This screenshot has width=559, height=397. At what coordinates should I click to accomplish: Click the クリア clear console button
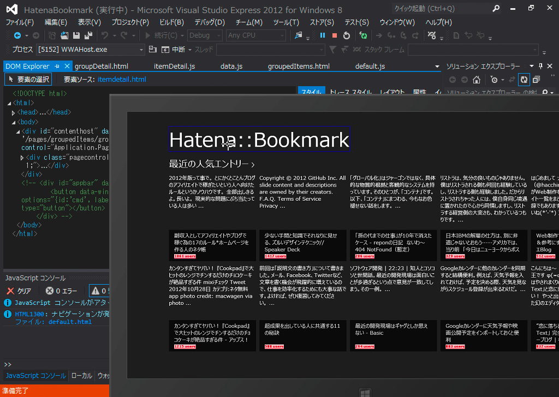19,291
